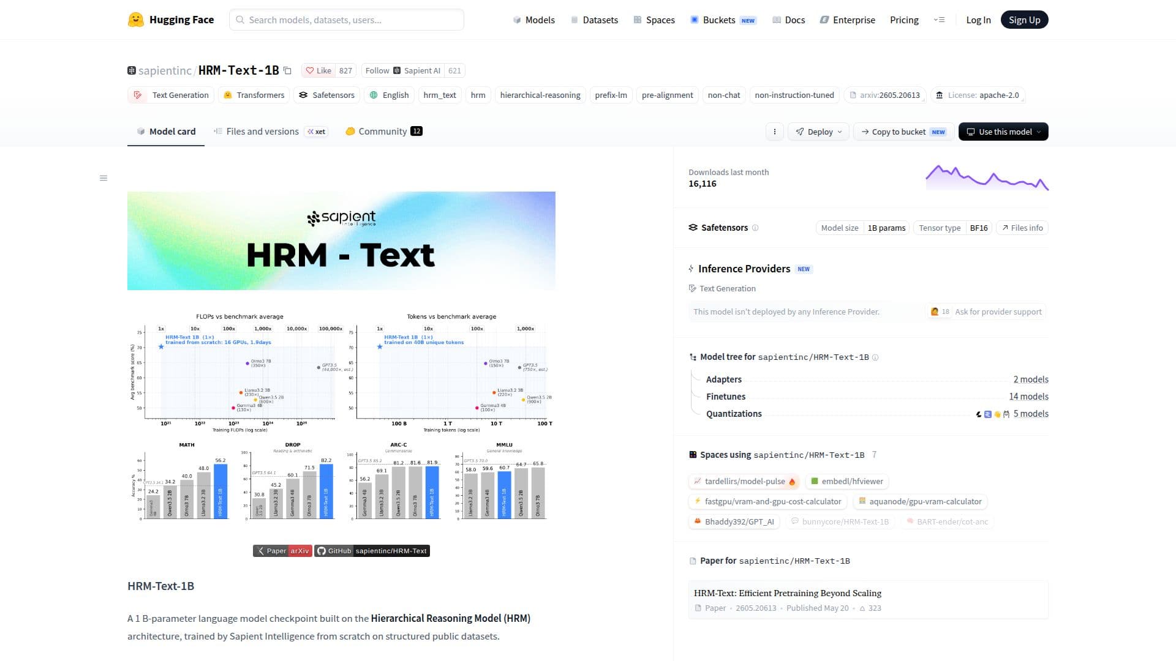The height and width of the screenshot is (661, 1176).
Task: Open the Paper arXiv badge
Action: click(282, 551)
